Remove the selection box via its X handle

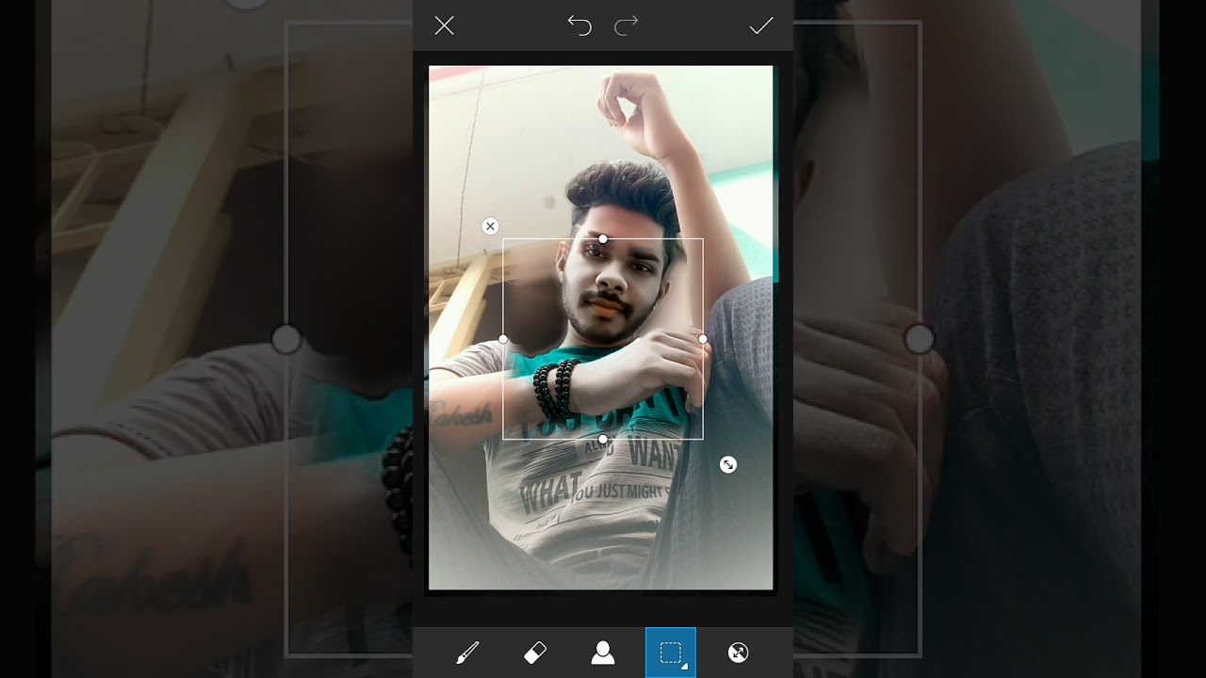(490, 226)
